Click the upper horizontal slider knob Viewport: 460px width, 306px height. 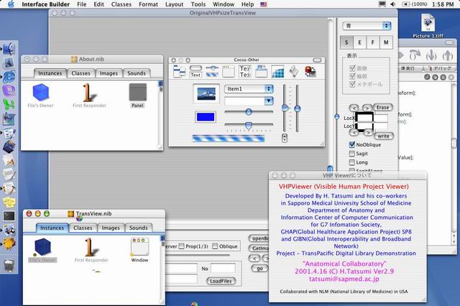(x=249, y=111)
